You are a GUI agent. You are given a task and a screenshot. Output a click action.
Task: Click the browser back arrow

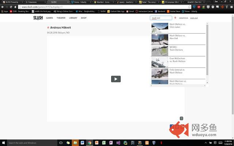click(3, 7)
